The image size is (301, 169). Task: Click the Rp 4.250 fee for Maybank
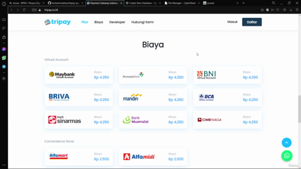(102, 77)
